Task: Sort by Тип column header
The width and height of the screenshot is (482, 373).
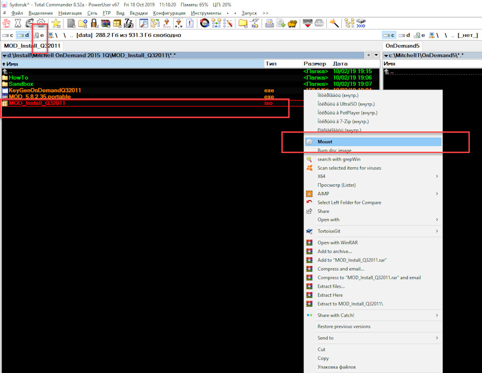Action: coord(283,64)
